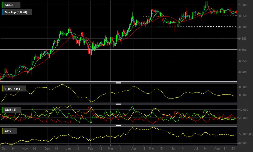Select the TRIX (8,0,1) indicator label
253x152 pixels.
point(13,89)
